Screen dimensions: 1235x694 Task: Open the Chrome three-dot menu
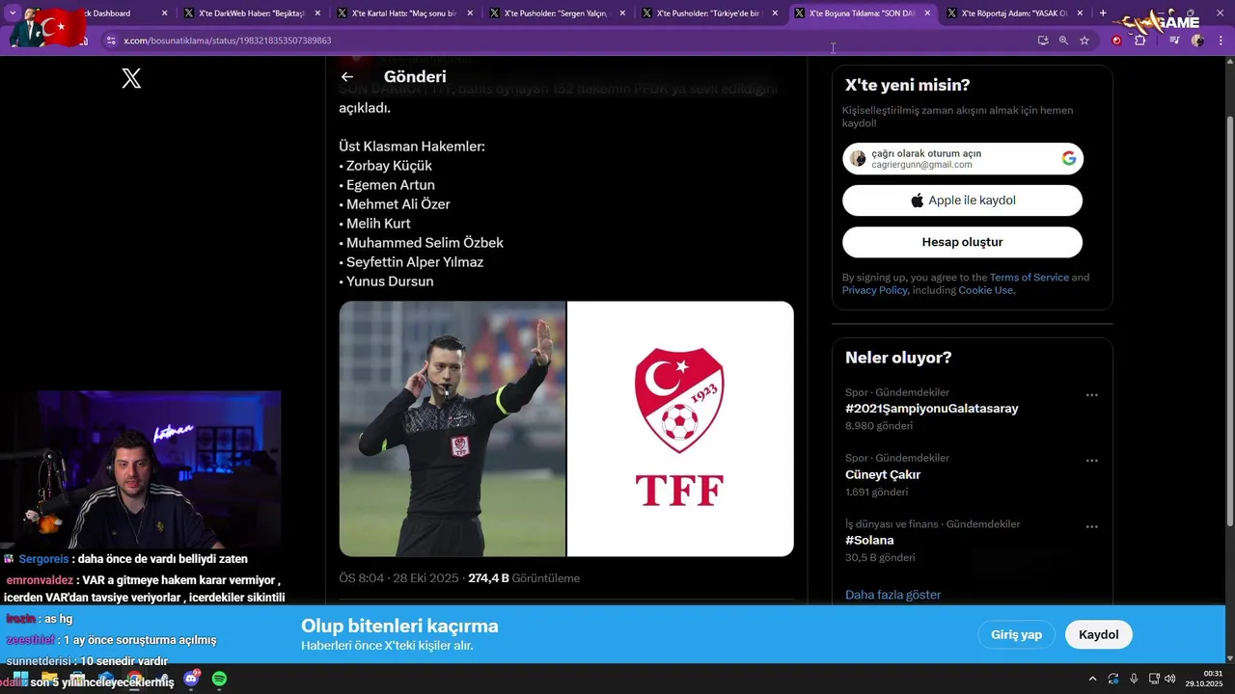click(1219, 40)
